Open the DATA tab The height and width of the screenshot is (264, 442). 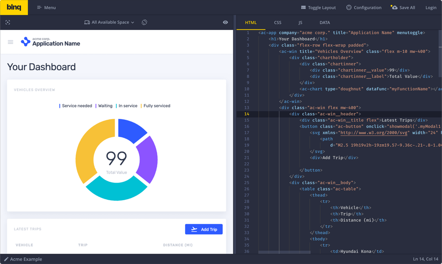(324, 22)
